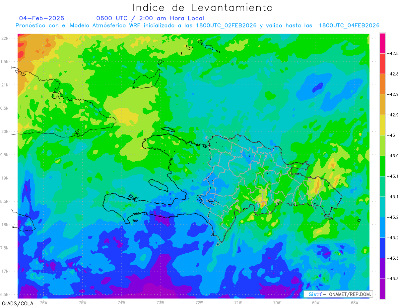Click the '69W' longitude label
Screen dimensions: 398x307
pyautogui.click(x=316, y=302)
